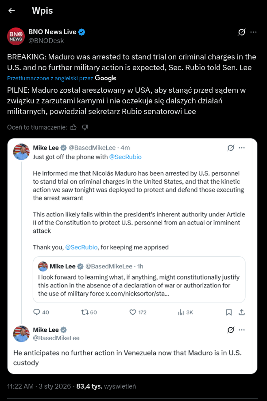
Task: Click thumbs down to rate translation
Action: pos(85,127)
